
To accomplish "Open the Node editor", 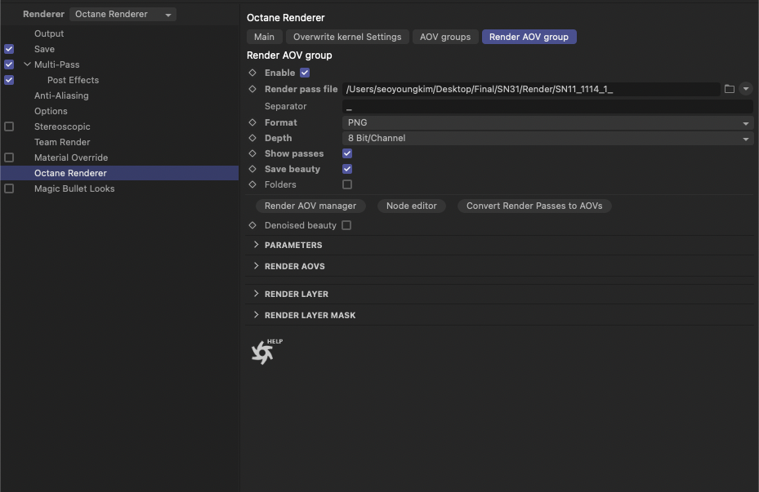I will (412, 206).
